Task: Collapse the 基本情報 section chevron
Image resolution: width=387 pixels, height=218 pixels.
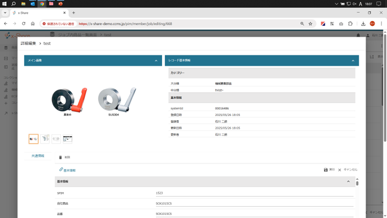Action: tap(349, 182)
